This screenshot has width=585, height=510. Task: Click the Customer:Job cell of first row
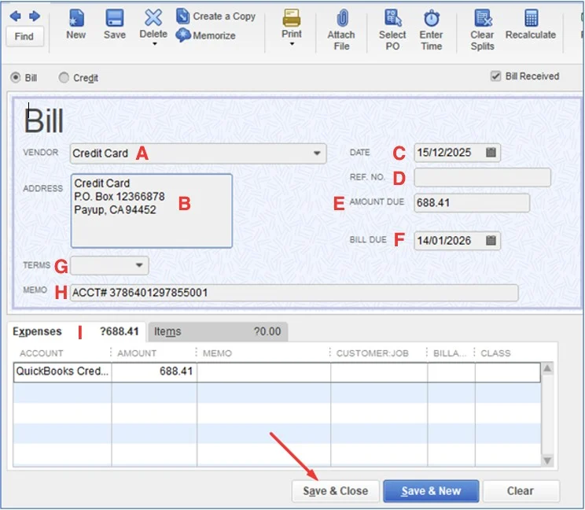[x=379, y=371]
